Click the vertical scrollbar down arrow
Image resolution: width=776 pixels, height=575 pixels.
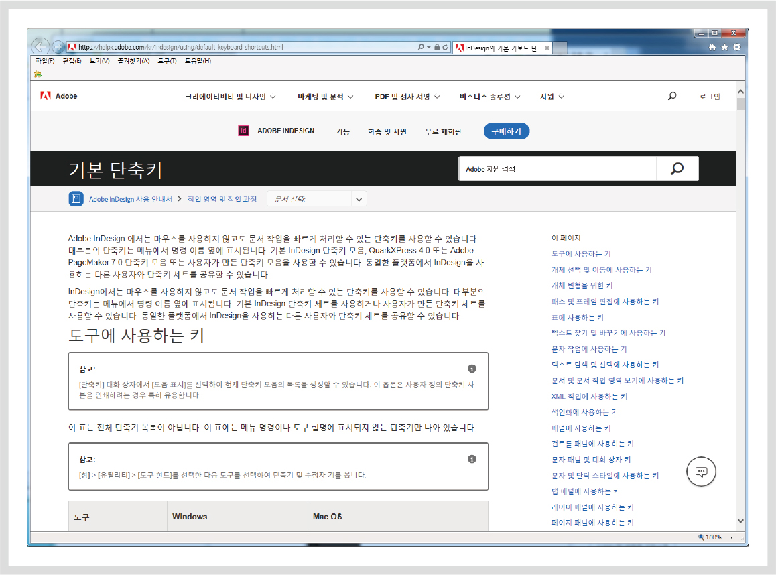tap(740, 521)
